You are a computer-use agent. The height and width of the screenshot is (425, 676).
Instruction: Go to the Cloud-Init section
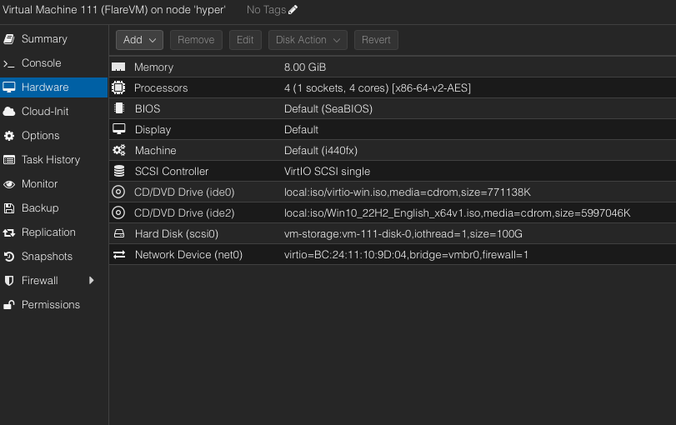coord(45,112)
